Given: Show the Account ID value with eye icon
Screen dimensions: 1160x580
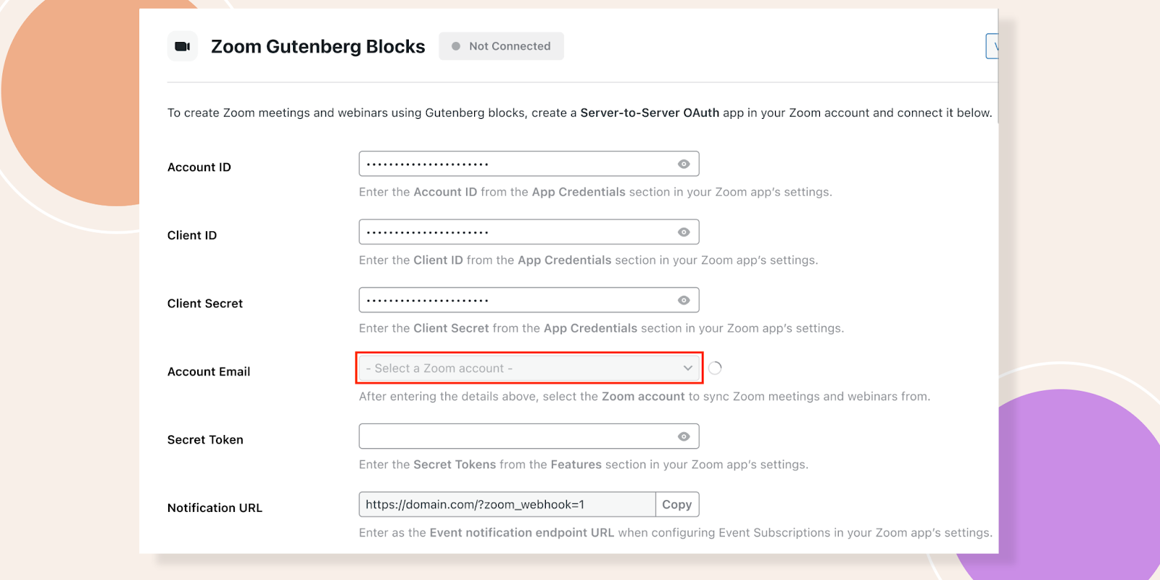Looking at the screenshot, I should (x=683, y=164).
